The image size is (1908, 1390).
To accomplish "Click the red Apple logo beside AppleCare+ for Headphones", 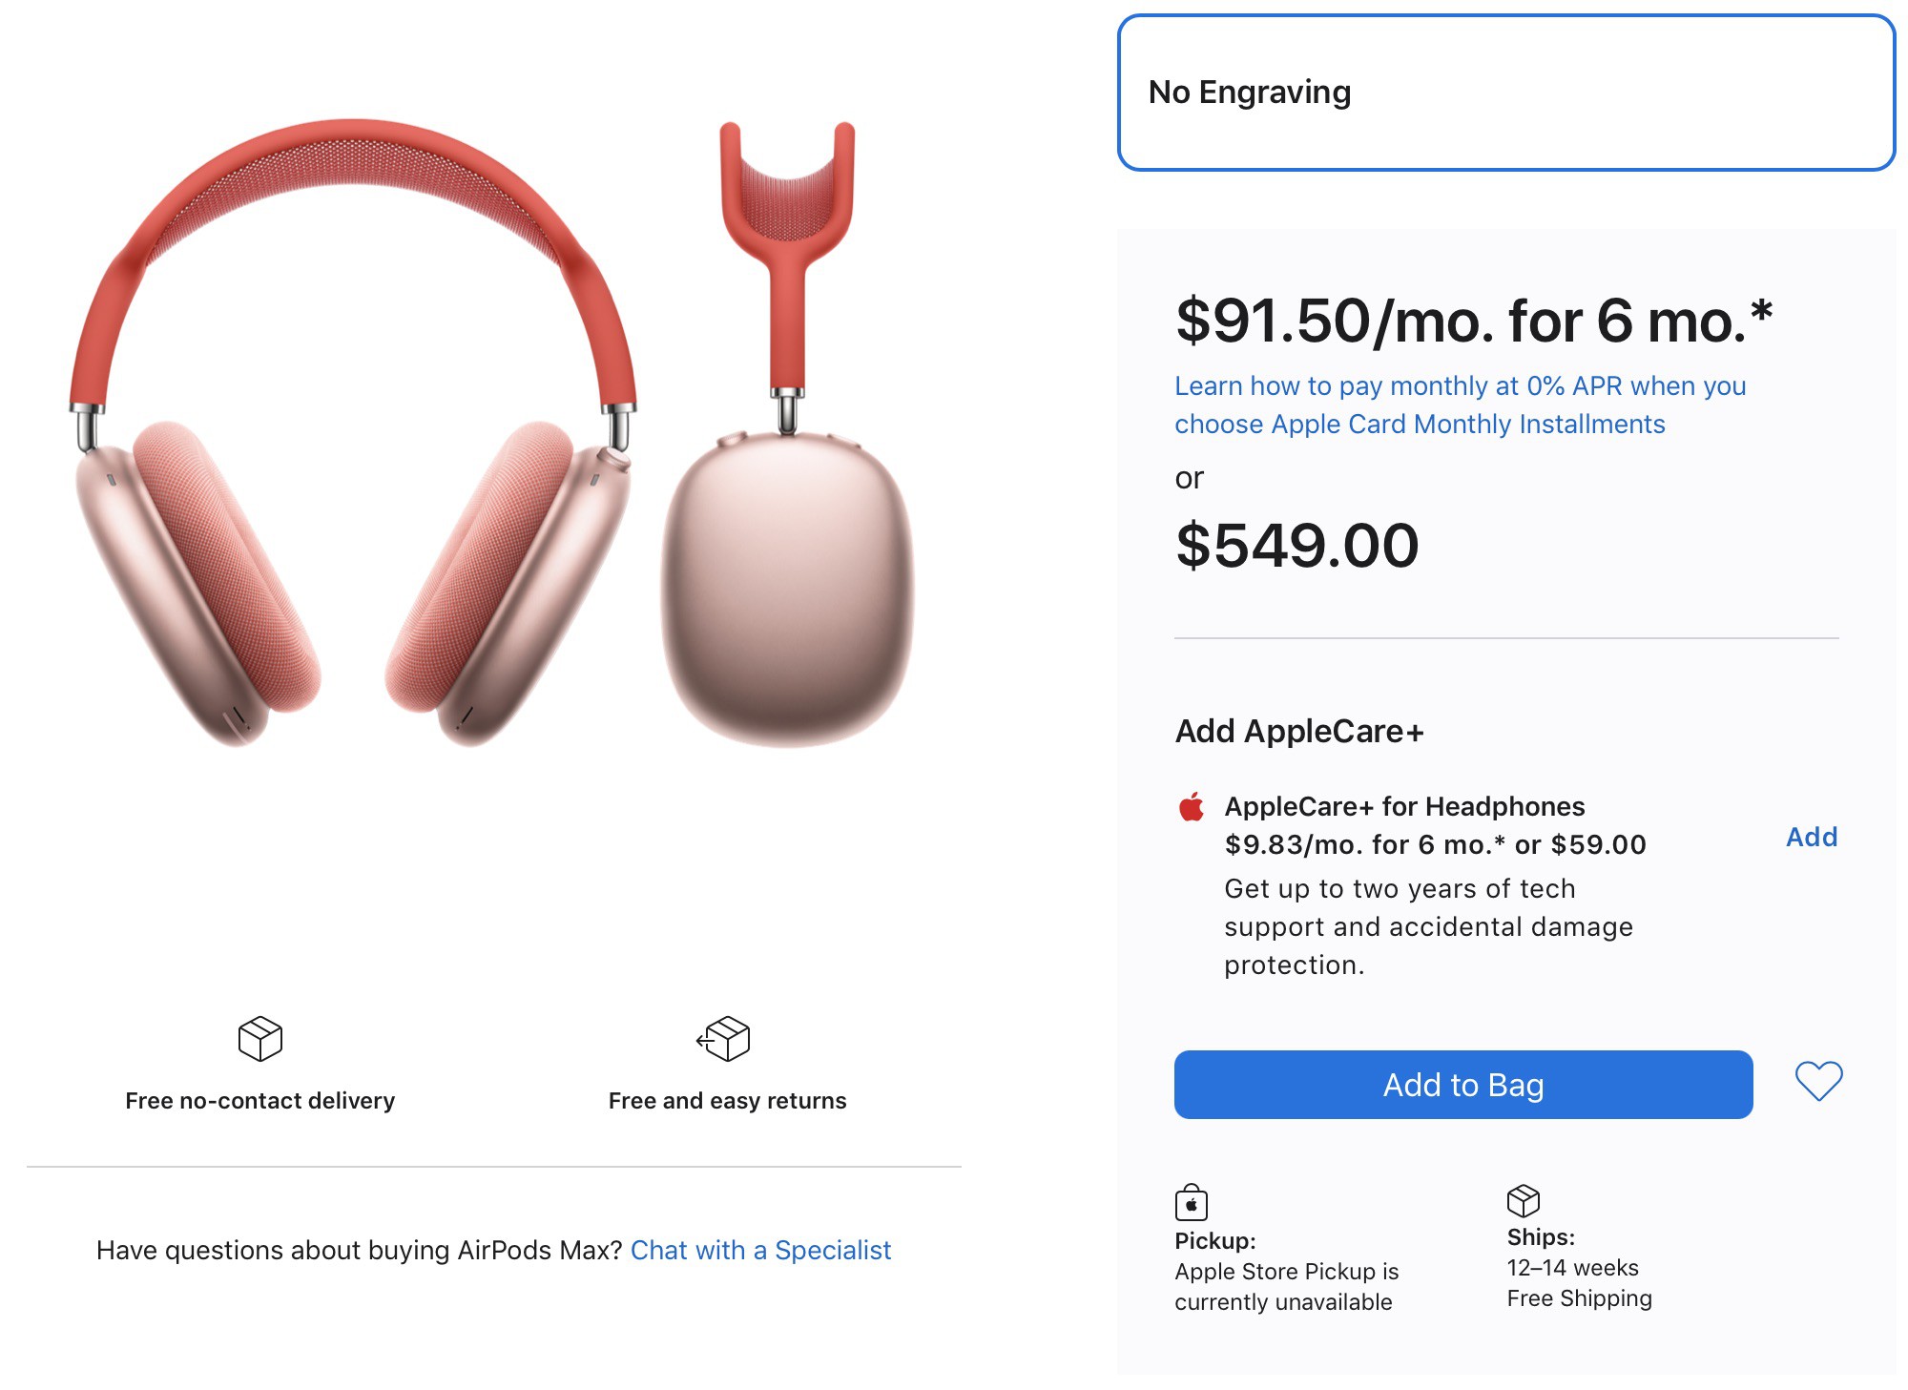I will tap(1192, 807).
